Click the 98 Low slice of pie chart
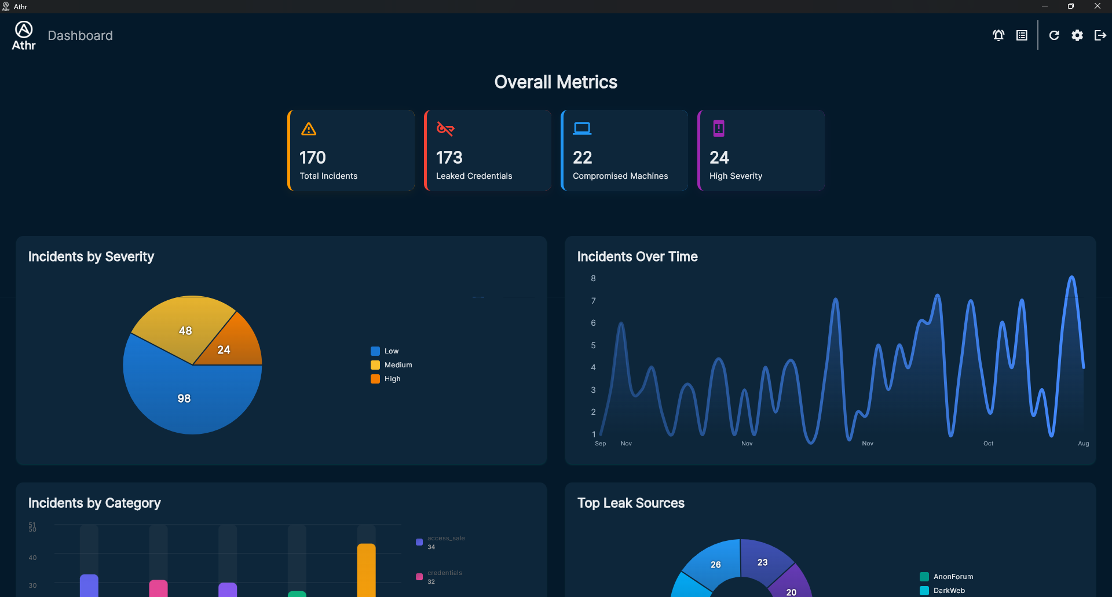 coord(184,398)
